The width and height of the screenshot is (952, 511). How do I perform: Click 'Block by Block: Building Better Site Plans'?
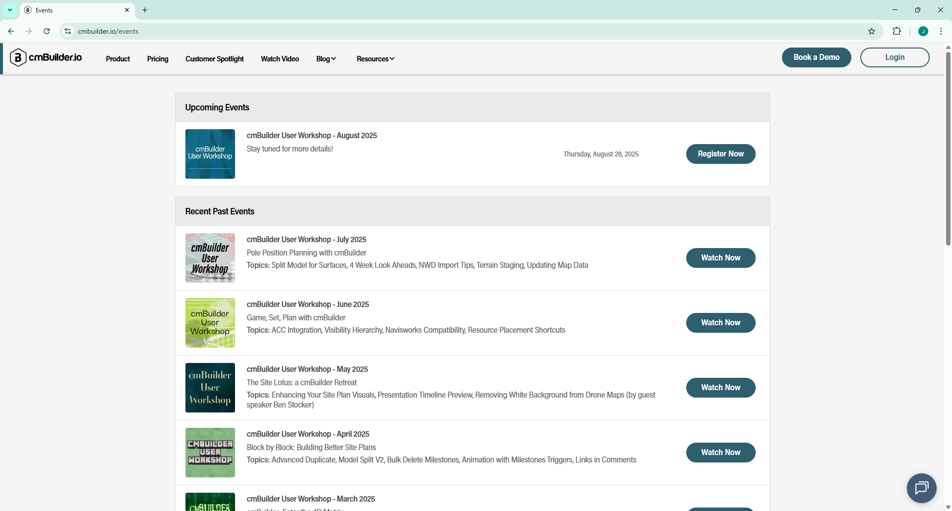311,448
